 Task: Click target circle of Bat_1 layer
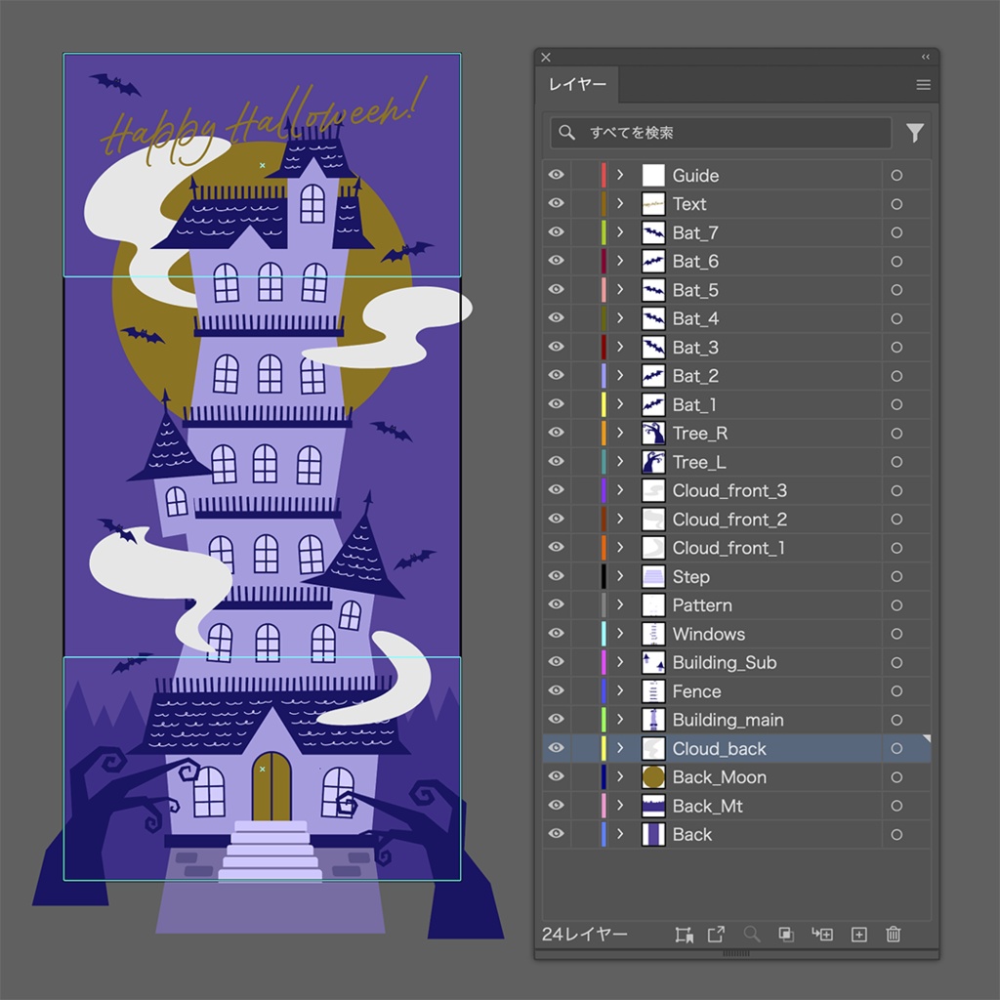[896, 405]
